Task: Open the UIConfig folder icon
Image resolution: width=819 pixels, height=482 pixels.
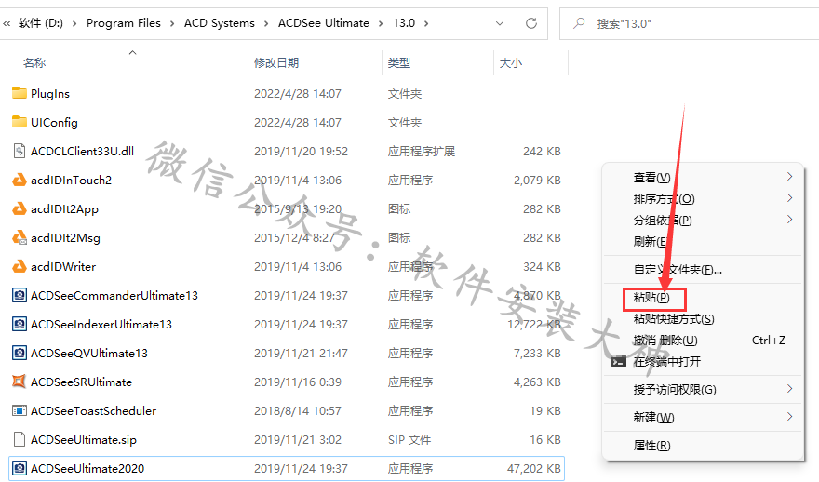Action: click(20, 122)
